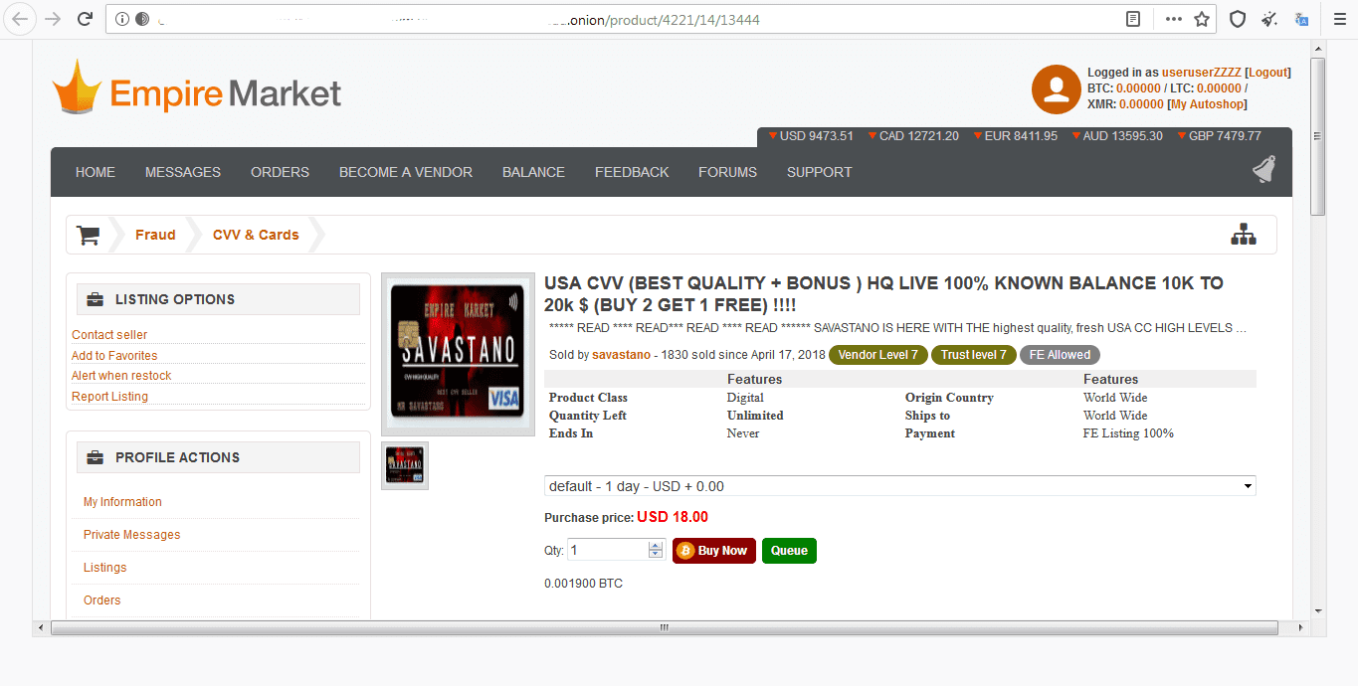Open the FORUMS menu item
The image size is (1358, 686).
click(727, 172)
